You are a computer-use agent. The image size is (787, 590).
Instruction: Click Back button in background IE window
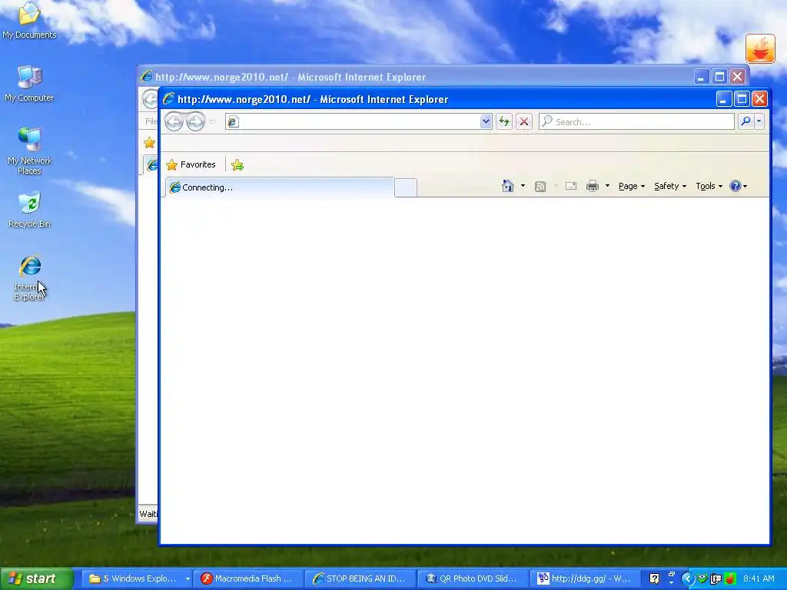point(150,99)
